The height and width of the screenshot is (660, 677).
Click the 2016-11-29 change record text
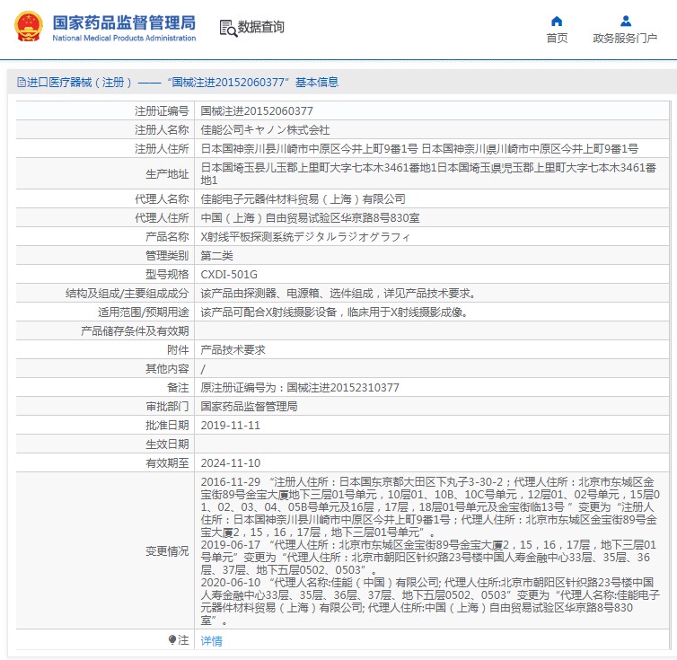430,506
